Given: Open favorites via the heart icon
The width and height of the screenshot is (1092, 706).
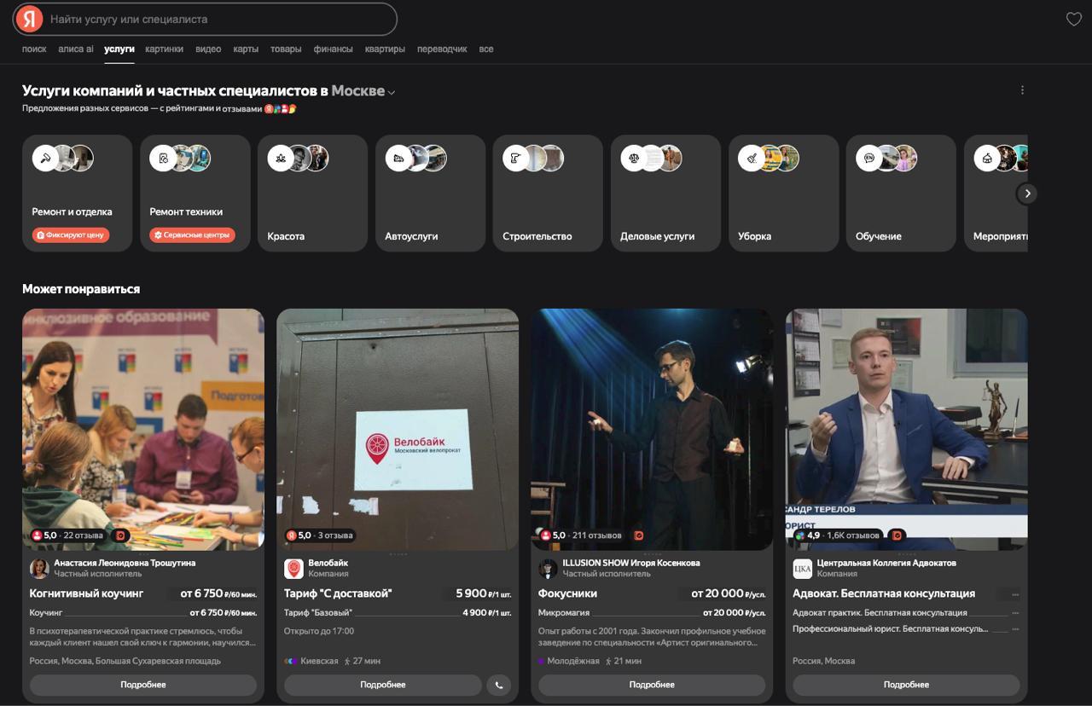Looking at the screenshot, I should click(x=1073, y=20).
